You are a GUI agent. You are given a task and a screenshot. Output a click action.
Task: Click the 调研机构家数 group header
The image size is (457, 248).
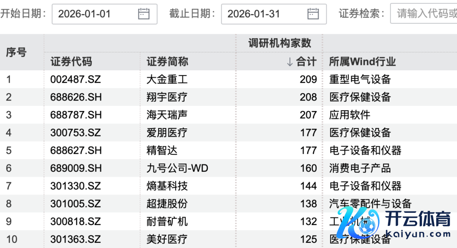[x=279, y=43]
